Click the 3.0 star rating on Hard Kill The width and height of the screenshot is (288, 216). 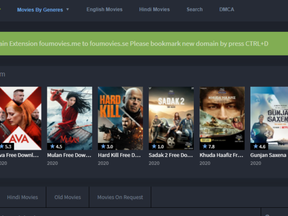coord(107,147)
